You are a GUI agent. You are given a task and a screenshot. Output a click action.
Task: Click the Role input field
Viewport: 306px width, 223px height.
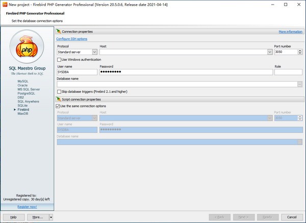(289, 72)
